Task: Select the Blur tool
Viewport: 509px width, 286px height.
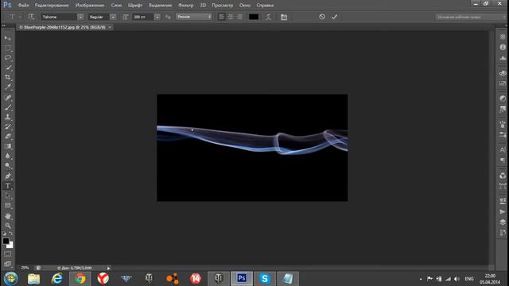Action: (x=8, y=156)
